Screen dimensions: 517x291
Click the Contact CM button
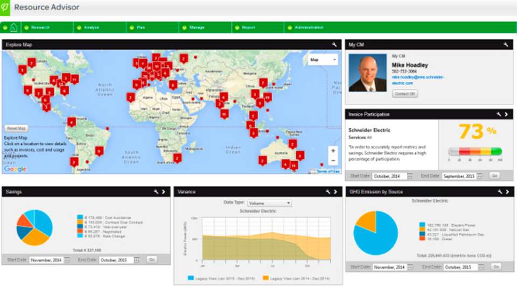[405, 94]
